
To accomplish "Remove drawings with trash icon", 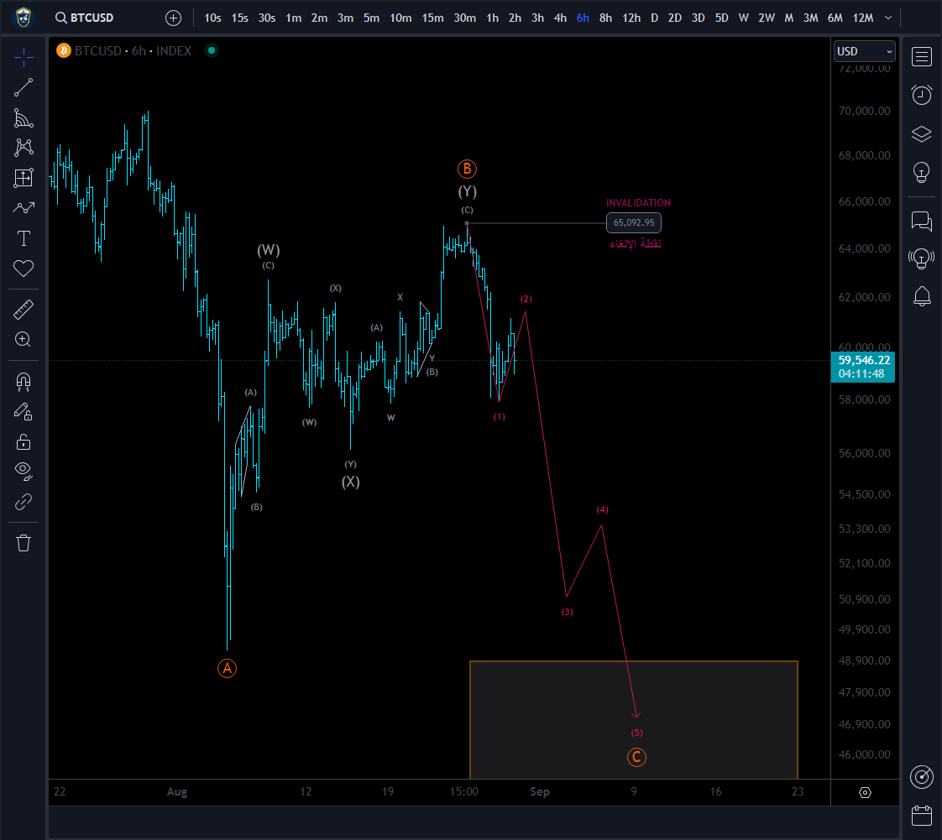I will (x=24, y=543).
